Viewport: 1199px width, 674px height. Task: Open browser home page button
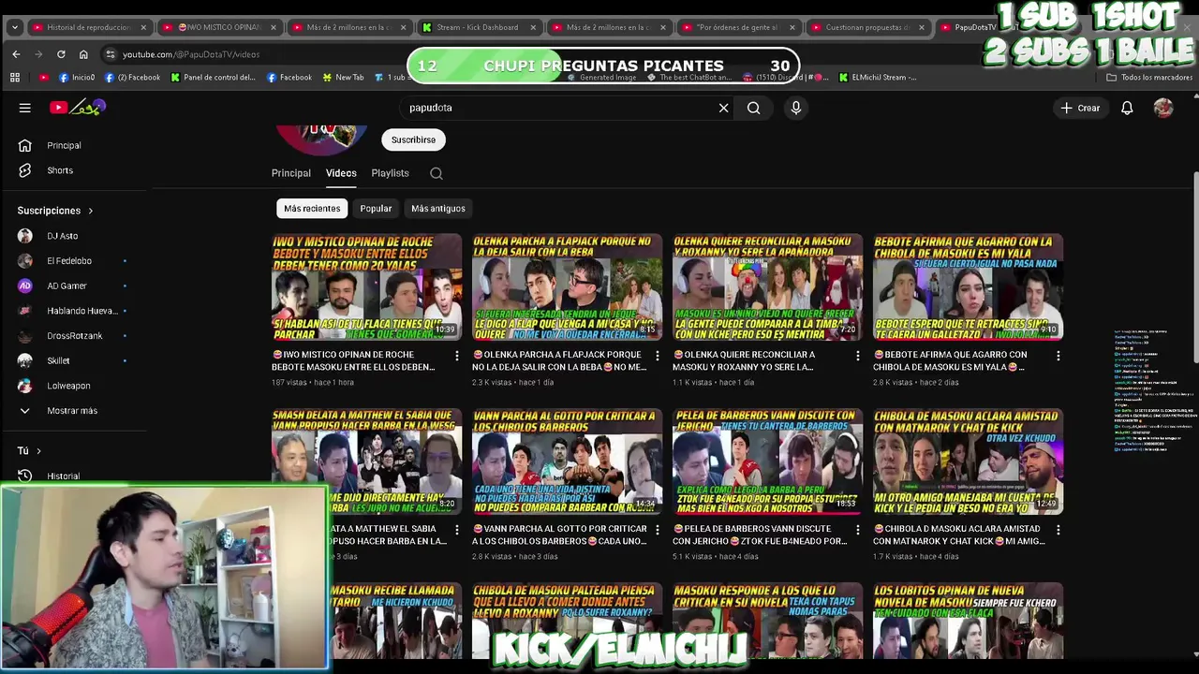tap(83, 54)
